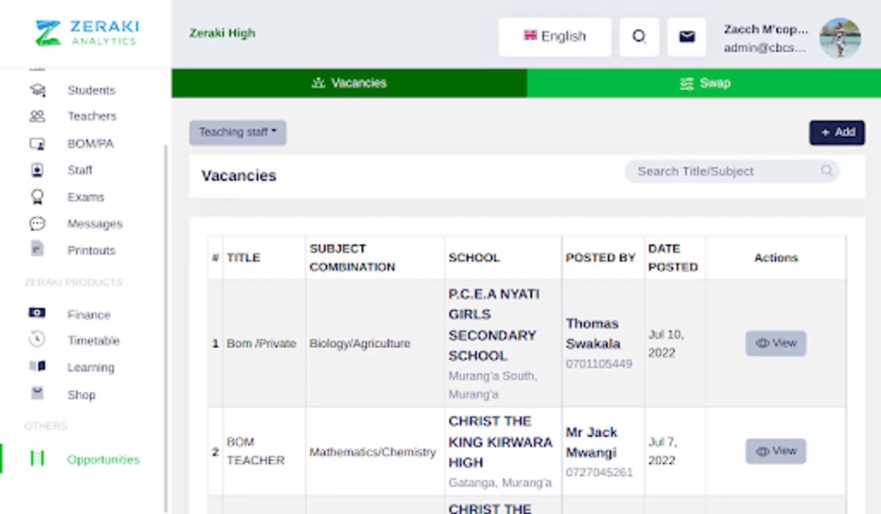The image size is (881, 514).
Task: Open BOM/PA via its sidebar icon
Action: (x=37, y=143)
